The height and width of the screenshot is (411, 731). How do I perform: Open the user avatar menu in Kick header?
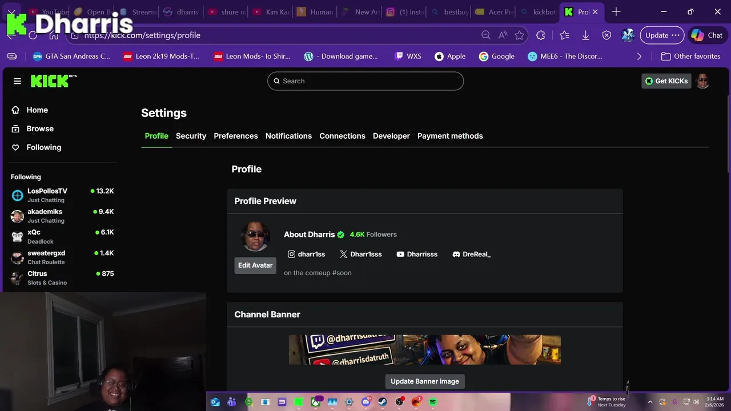(x=703, y=81)
